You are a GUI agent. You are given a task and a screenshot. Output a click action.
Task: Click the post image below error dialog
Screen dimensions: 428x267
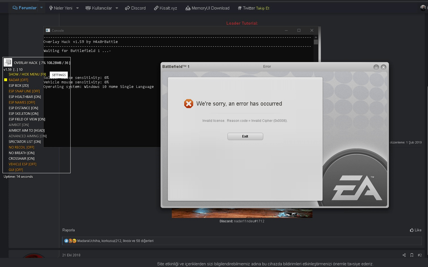tap(242, 213)
